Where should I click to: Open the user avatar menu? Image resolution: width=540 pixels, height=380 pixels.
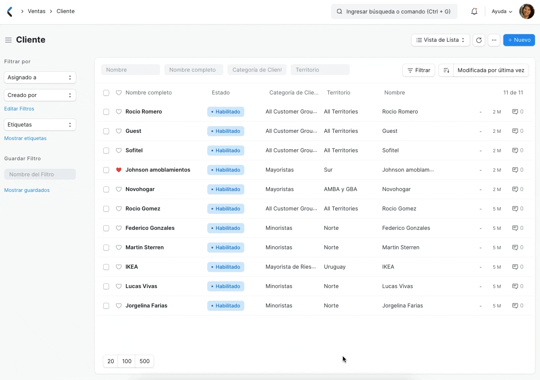527,11
